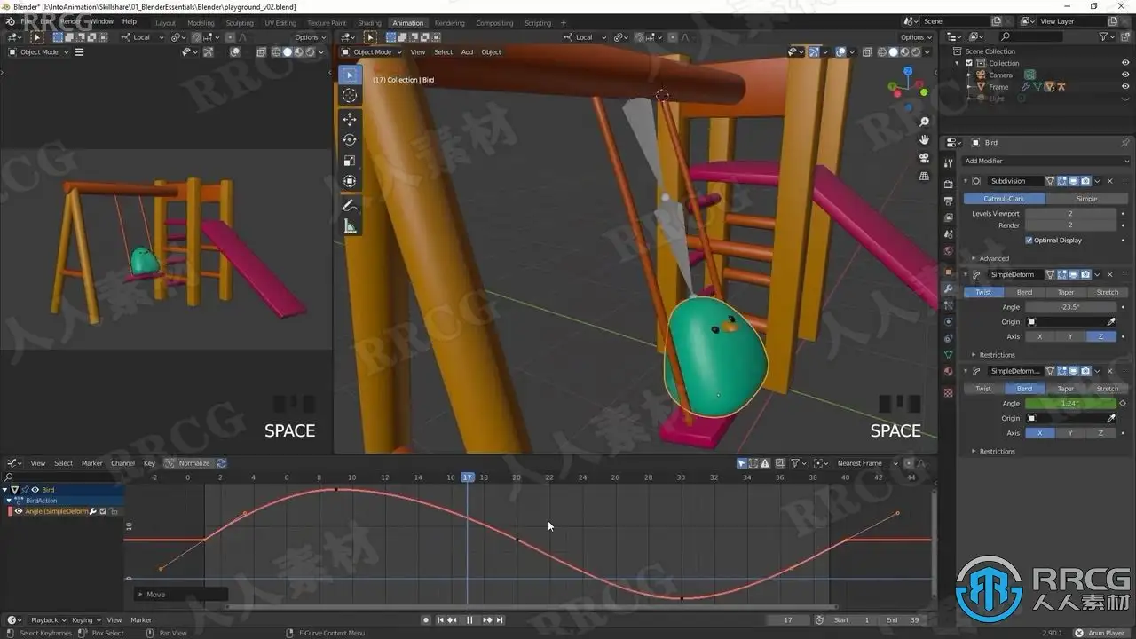Switch to the Shading workspace tab
Screen dimensions: 1136x639
point(369,23)
